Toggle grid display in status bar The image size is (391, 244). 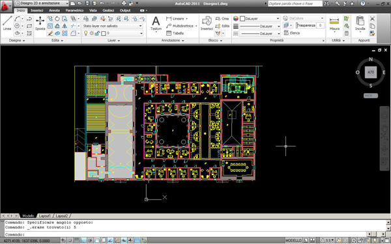(77, 241)
